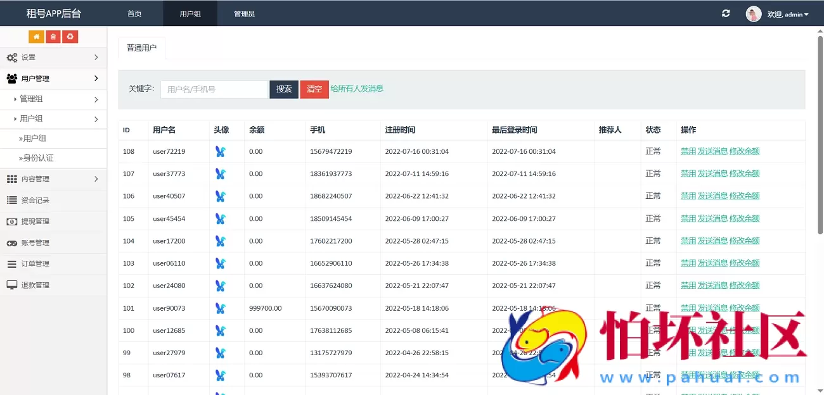Click the red trash icon above sidebar
Viewport: 824px width, 395px height.
pyautogui.click(x=53, y=37)
